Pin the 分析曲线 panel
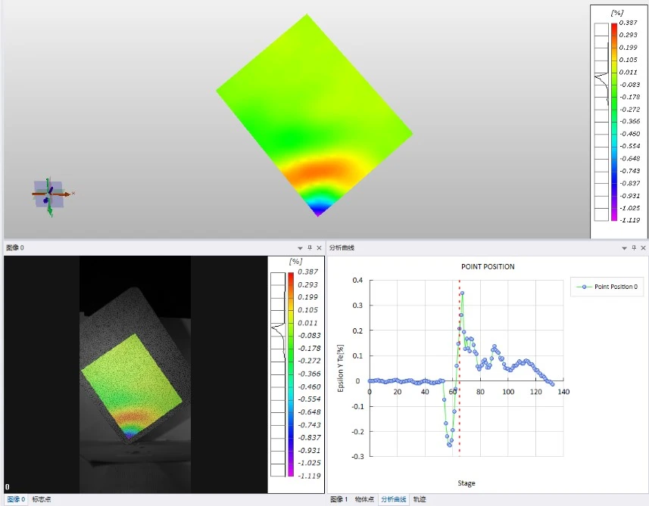 click(x=634, y=248)
